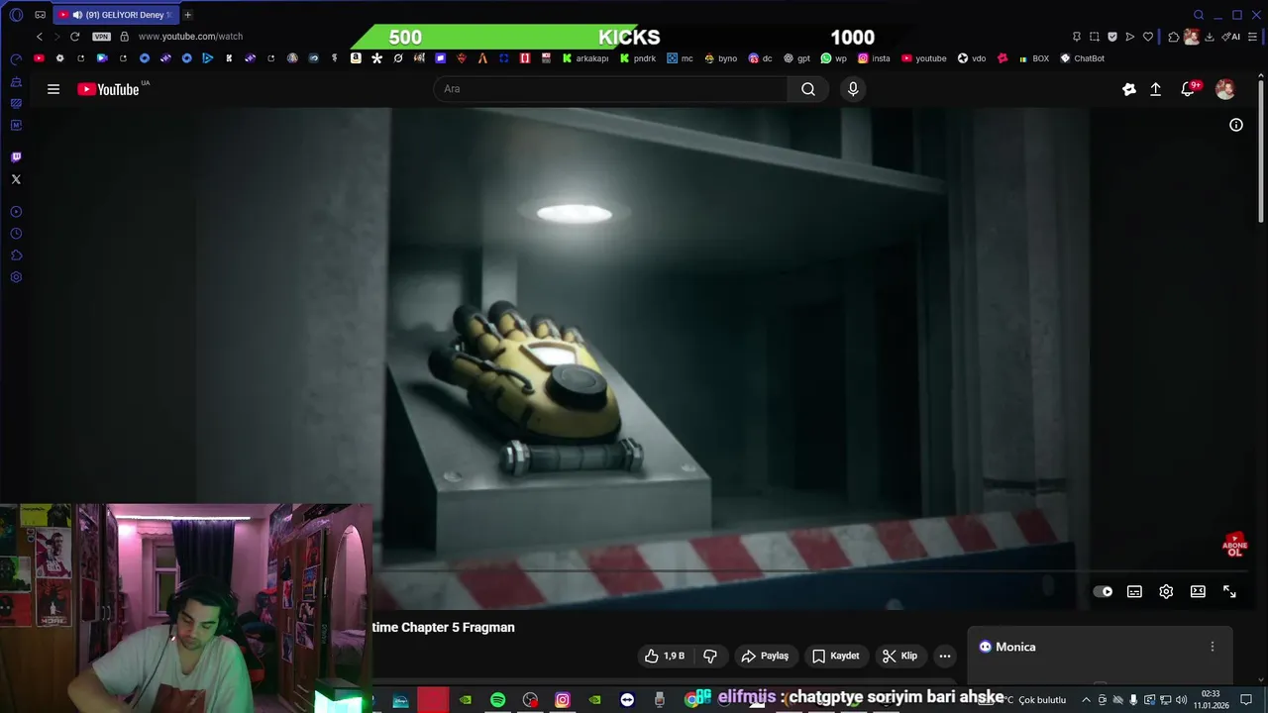This screenshot has height=713, width=1268.
Task: Open Spotify from the taskbar
Action: tap(497, 700)
